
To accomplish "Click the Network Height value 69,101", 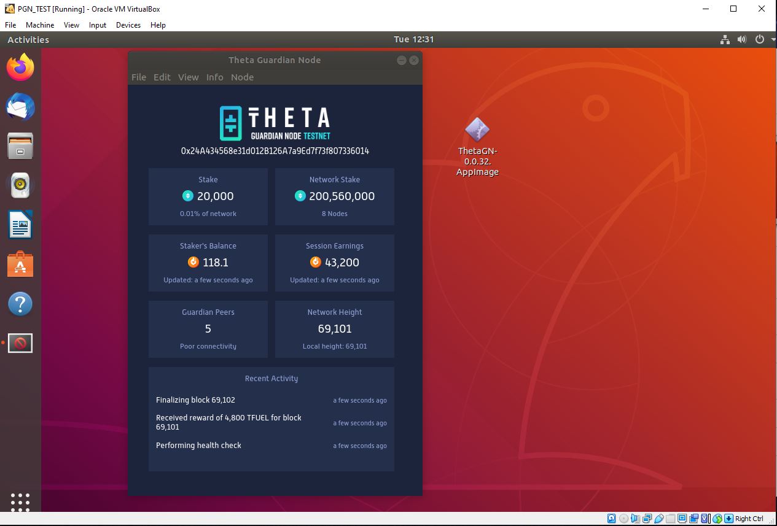I will [x=335, y=329].
